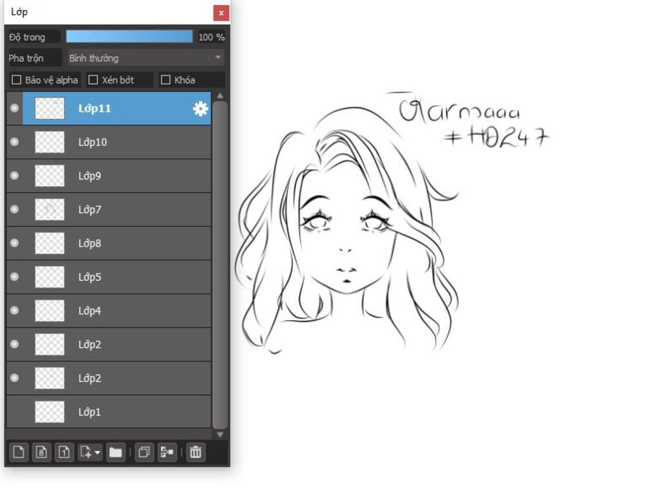The height and width of the screenshot is (489, 662).
Task: Click the Lớp11 layer thumbnail
Action: click(x=49, y=108)
